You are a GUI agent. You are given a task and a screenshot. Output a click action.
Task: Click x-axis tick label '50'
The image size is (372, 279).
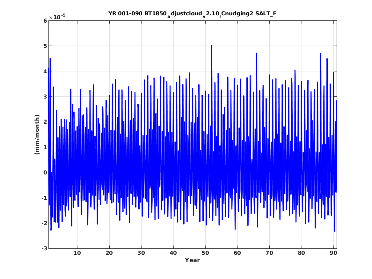pyautogui.click(x=205, y=253)
